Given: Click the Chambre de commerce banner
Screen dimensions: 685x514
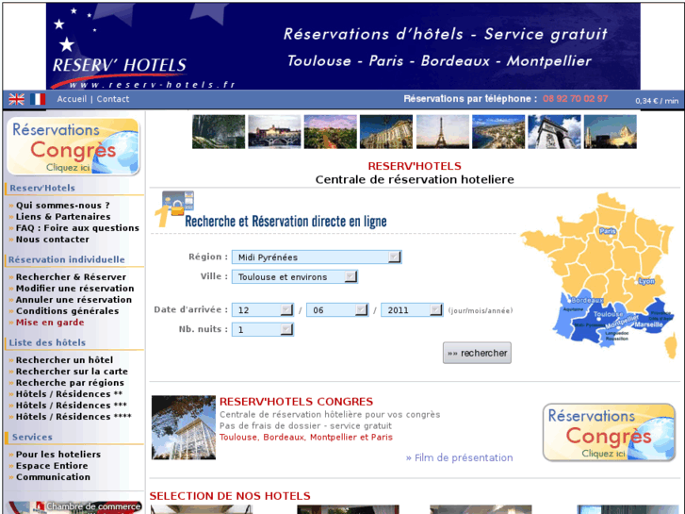Looking at the screenshot, I should (74, 507).
